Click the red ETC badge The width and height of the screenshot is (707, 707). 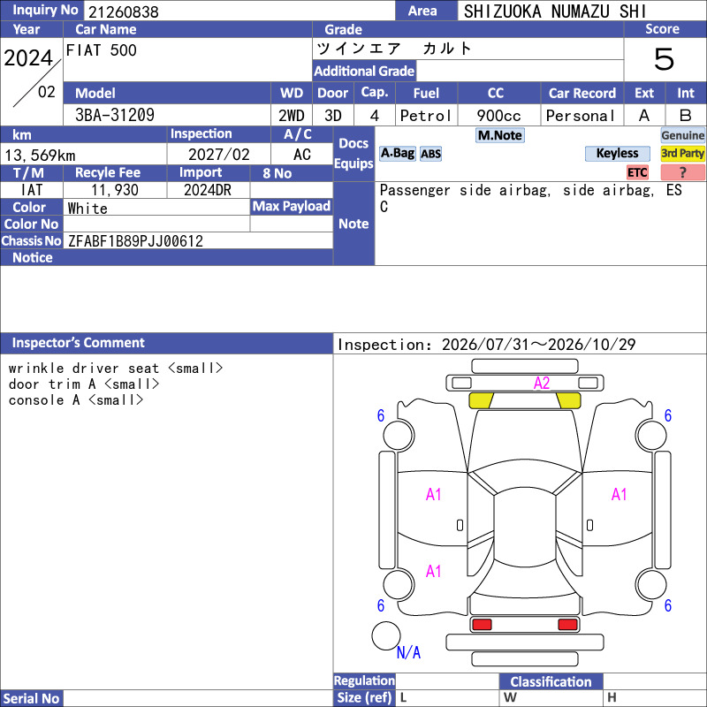[637, 172]
